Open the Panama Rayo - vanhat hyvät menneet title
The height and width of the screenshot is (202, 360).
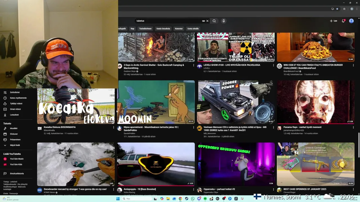(302, 127)
